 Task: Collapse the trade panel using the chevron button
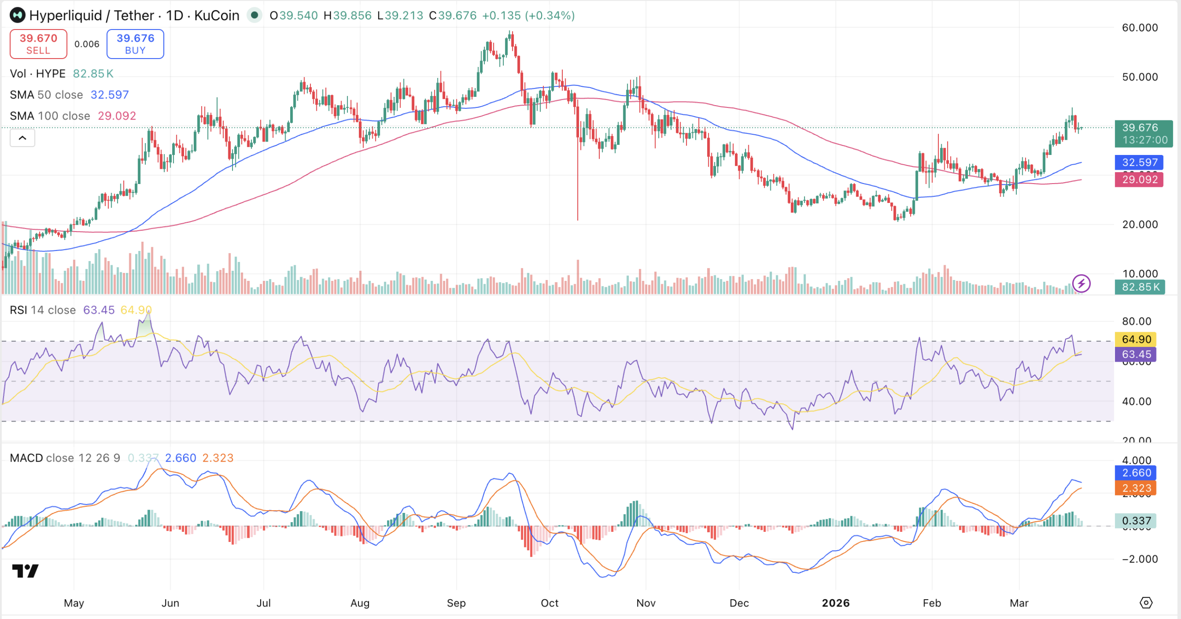[x=22, y=138]
